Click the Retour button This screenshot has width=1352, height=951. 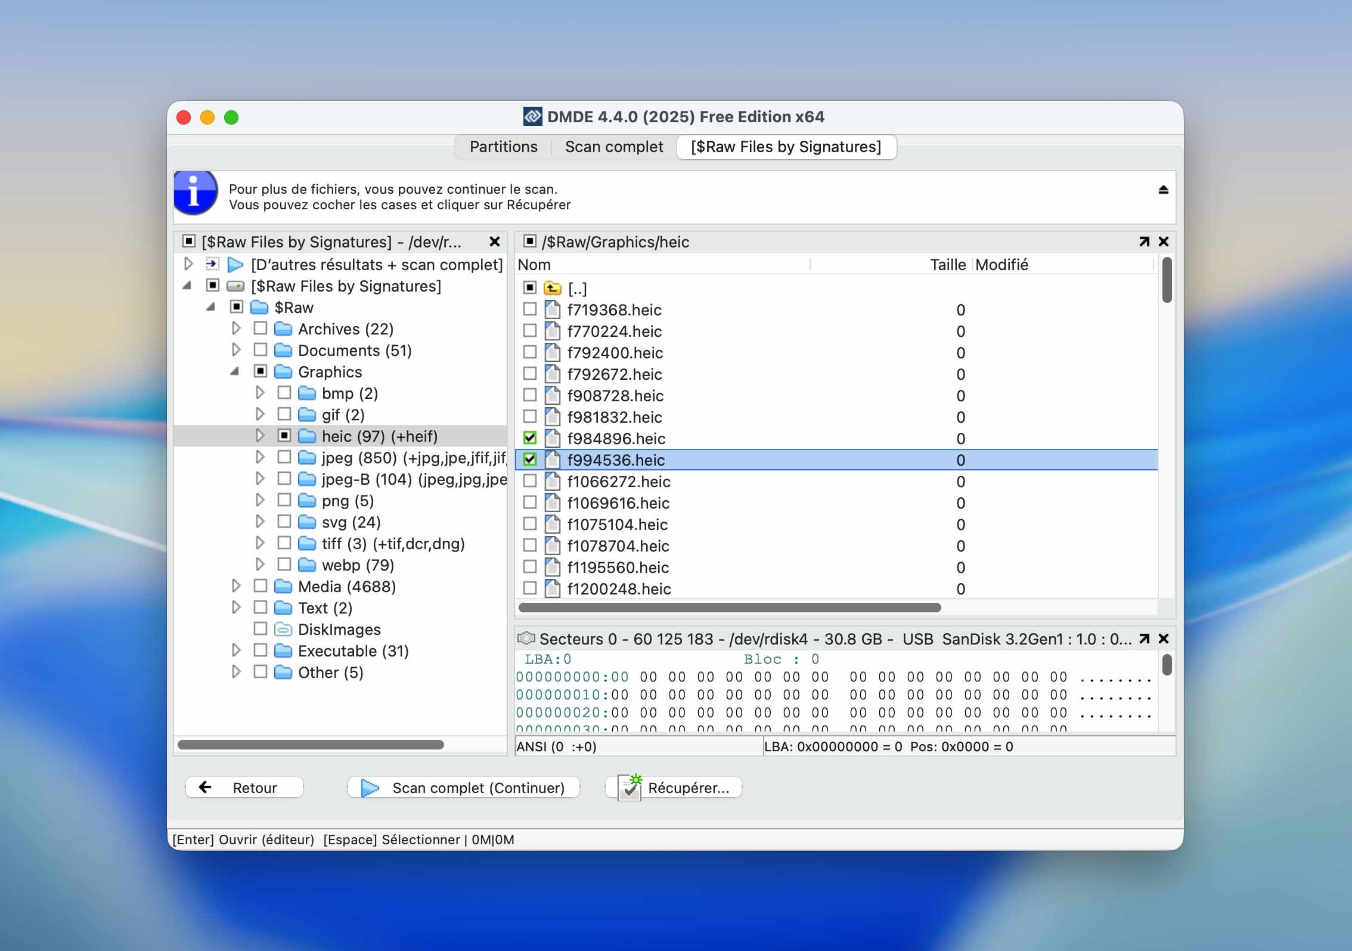pyautogui.click(x=244, y=787)
